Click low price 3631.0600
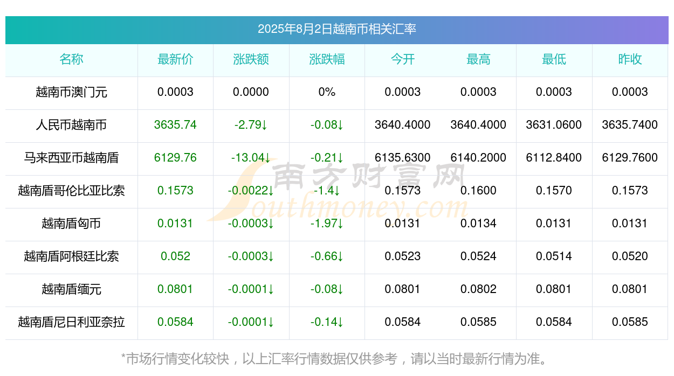The width and height of the screenshot is (674, 376). coord(554,125)
